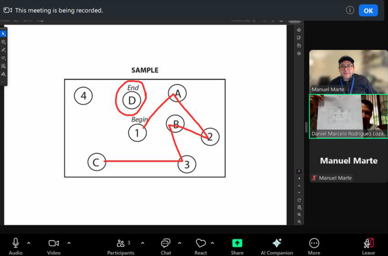The image size is (388, 256).
Task: Select Daniel Marcelo's video thumbnail
Action: [349, 116]
